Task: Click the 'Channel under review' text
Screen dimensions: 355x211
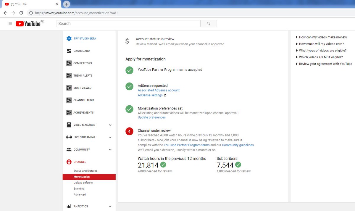Action: (154, 131)
